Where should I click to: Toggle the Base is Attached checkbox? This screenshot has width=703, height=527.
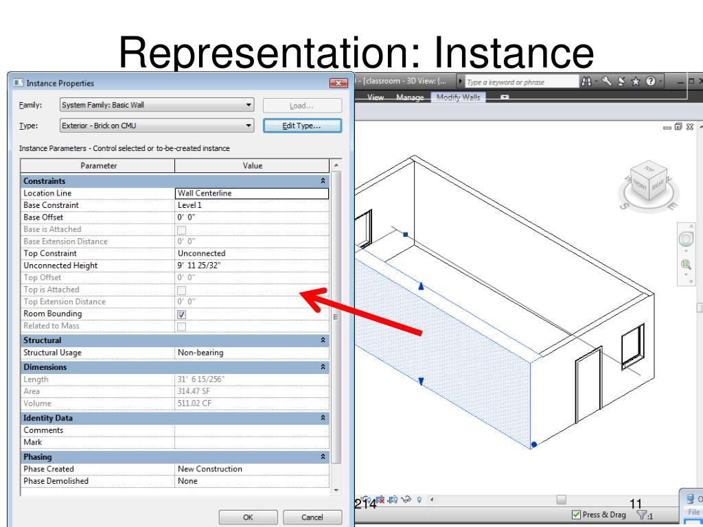[181, 230]
